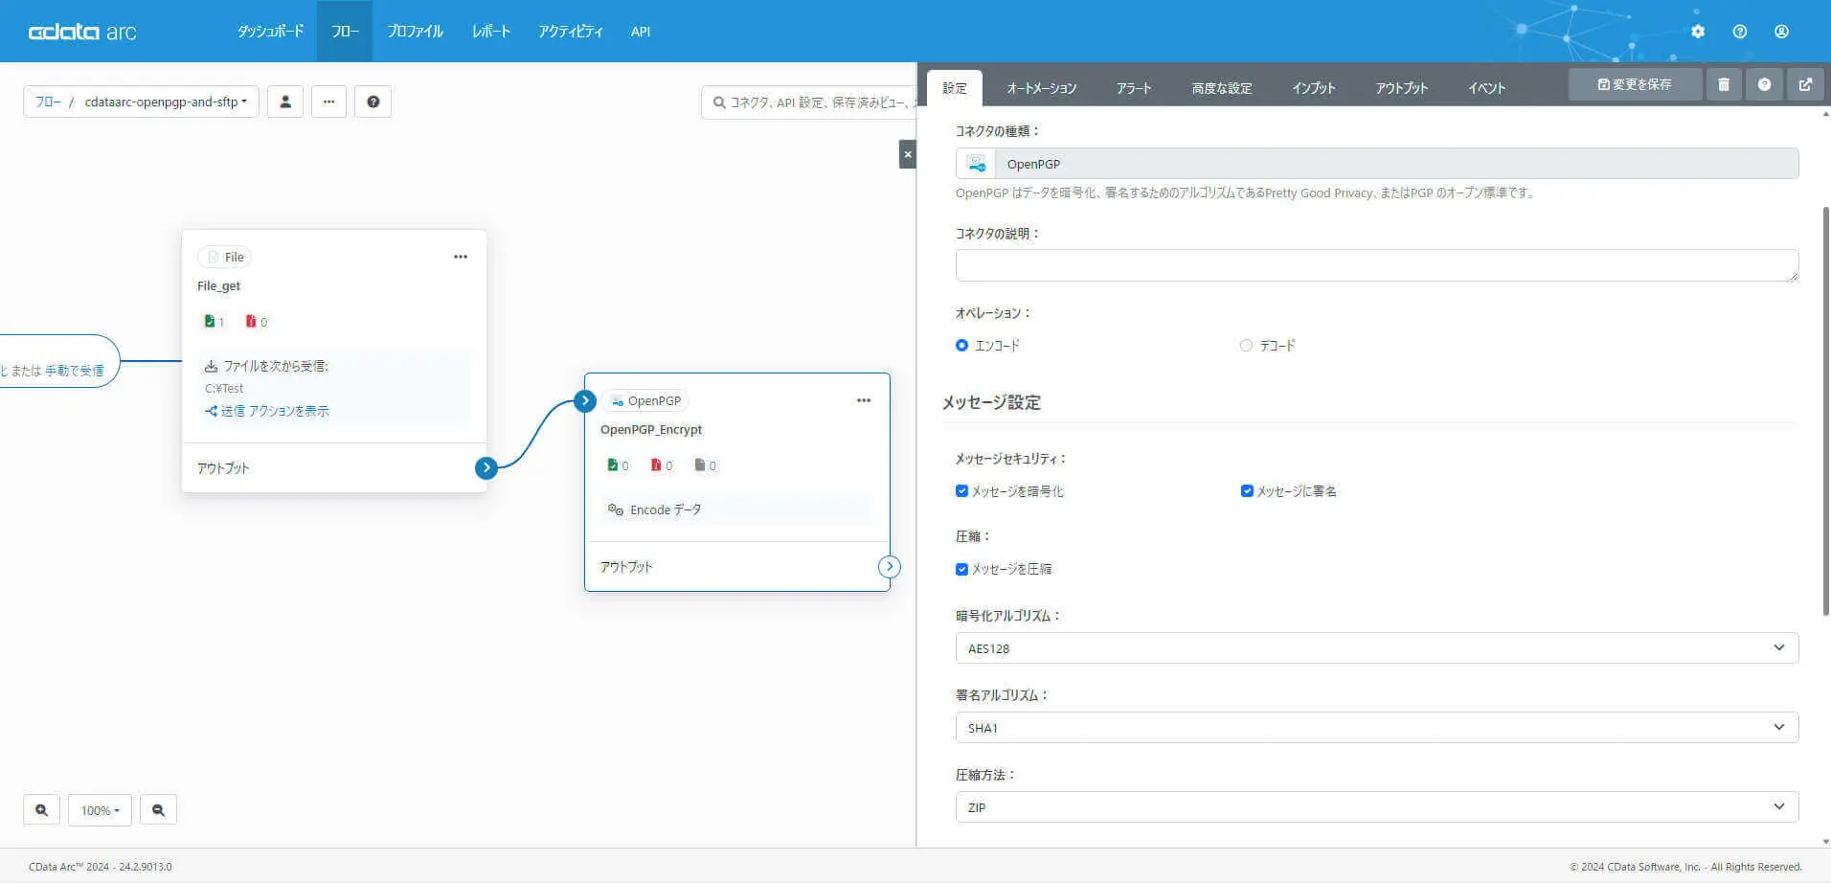Viewport: 1831px width, 883px height.
Task: Click the OpenPGP_Encrypt connector name
Action: pyautogui.click(x=651, y=429)
